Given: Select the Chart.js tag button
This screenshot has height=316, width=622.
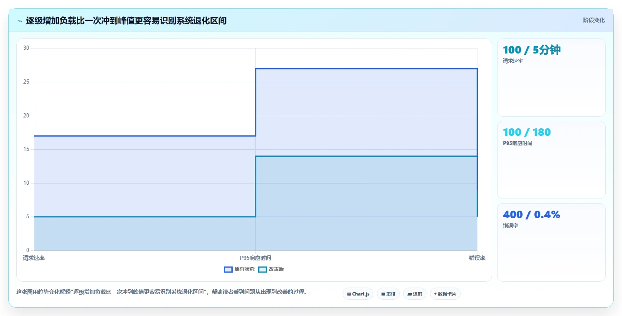Looking at the screenshot, I should 358,294.
